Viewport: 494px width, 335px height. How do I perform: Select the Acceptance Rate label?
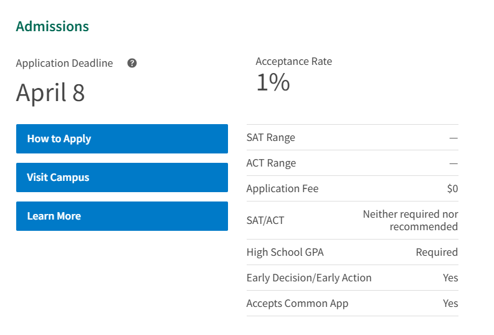293,61
